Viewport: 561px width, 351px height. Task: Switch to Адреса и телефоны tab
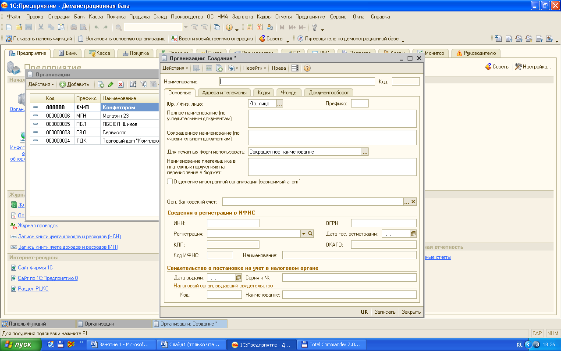[x=224, y=93]
